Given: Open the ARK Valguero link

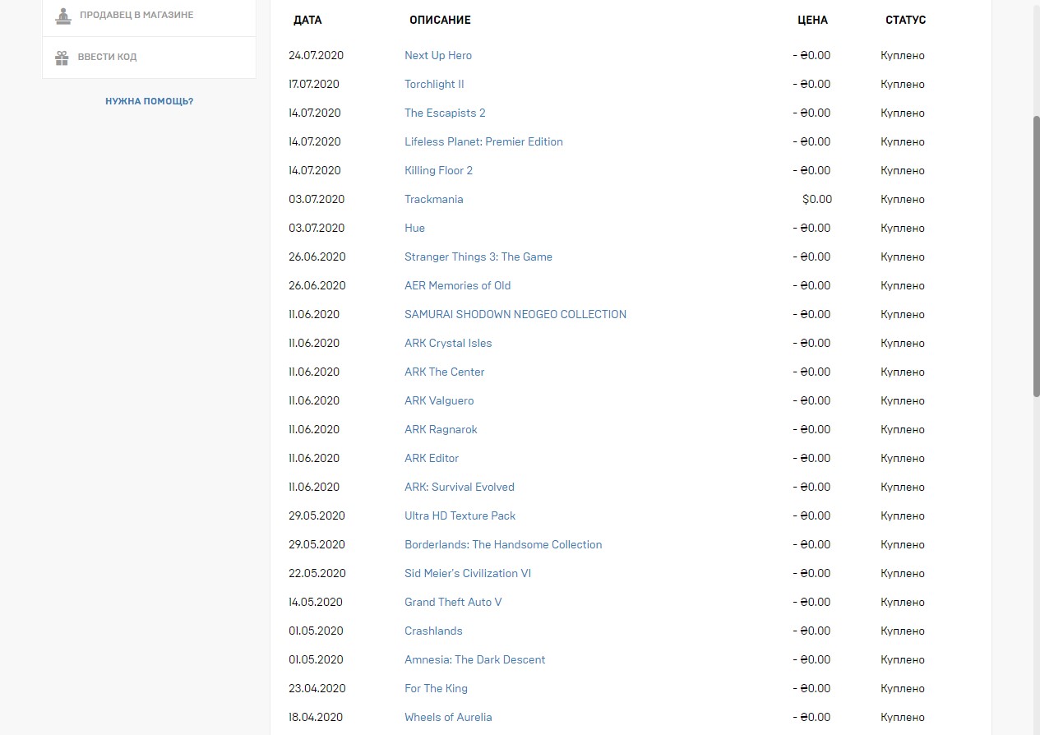Looking at the screenshot, I should coord(439,400).
